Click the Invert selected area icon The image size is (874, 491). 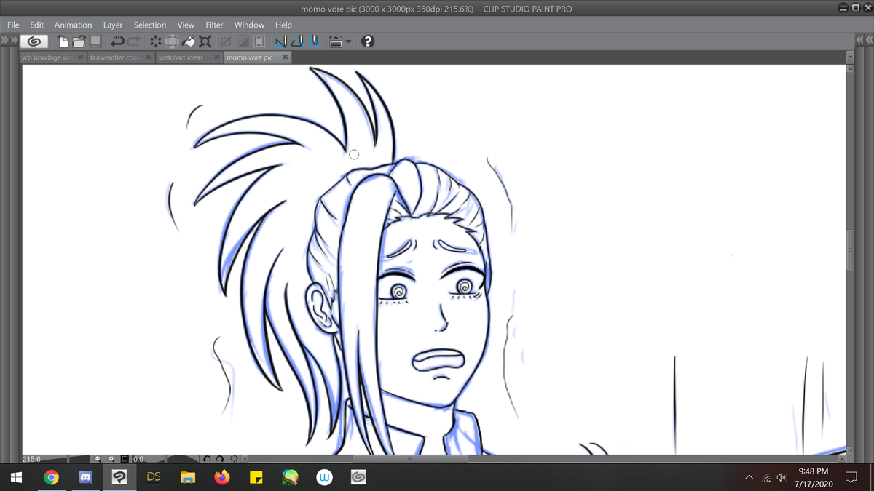pos(242,41)
